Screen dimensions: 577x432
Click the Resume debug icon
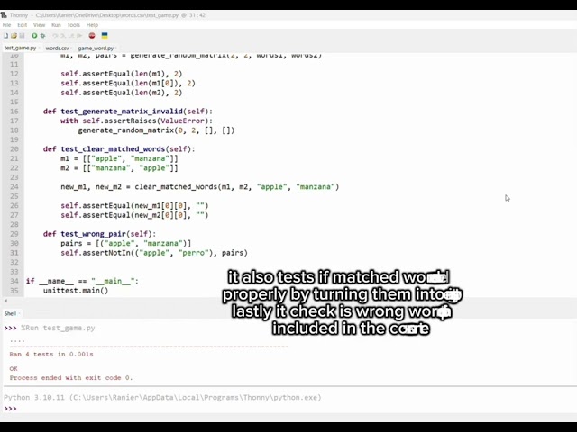(x=78, y=36)
